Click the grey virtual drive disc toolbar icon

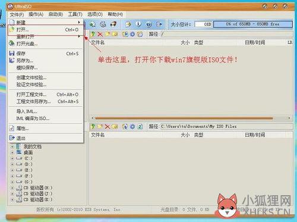pos(103,24)
